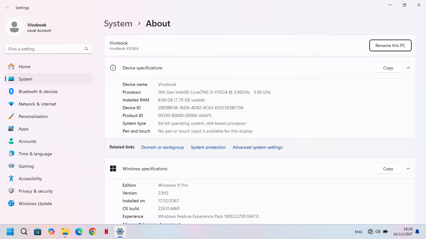Click the Time & language globe clock icon
The image size is (426, 239).
click(11, 154)
